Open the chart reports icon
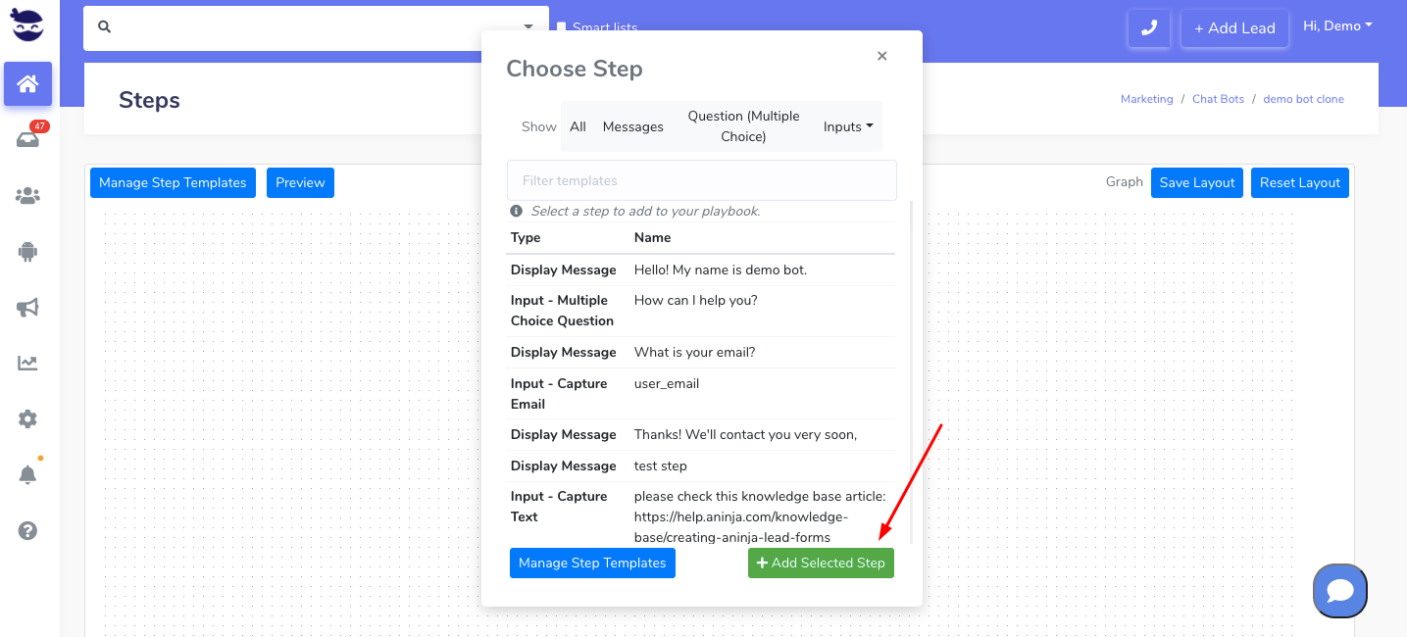 27,364
